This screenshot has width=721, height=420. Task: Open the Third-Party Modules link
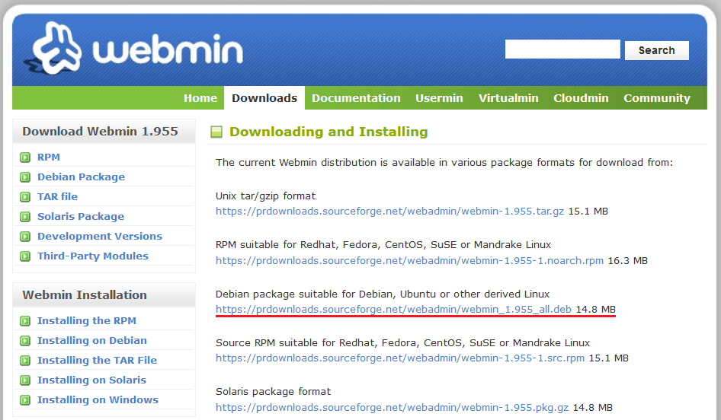[x=93, y=256]
